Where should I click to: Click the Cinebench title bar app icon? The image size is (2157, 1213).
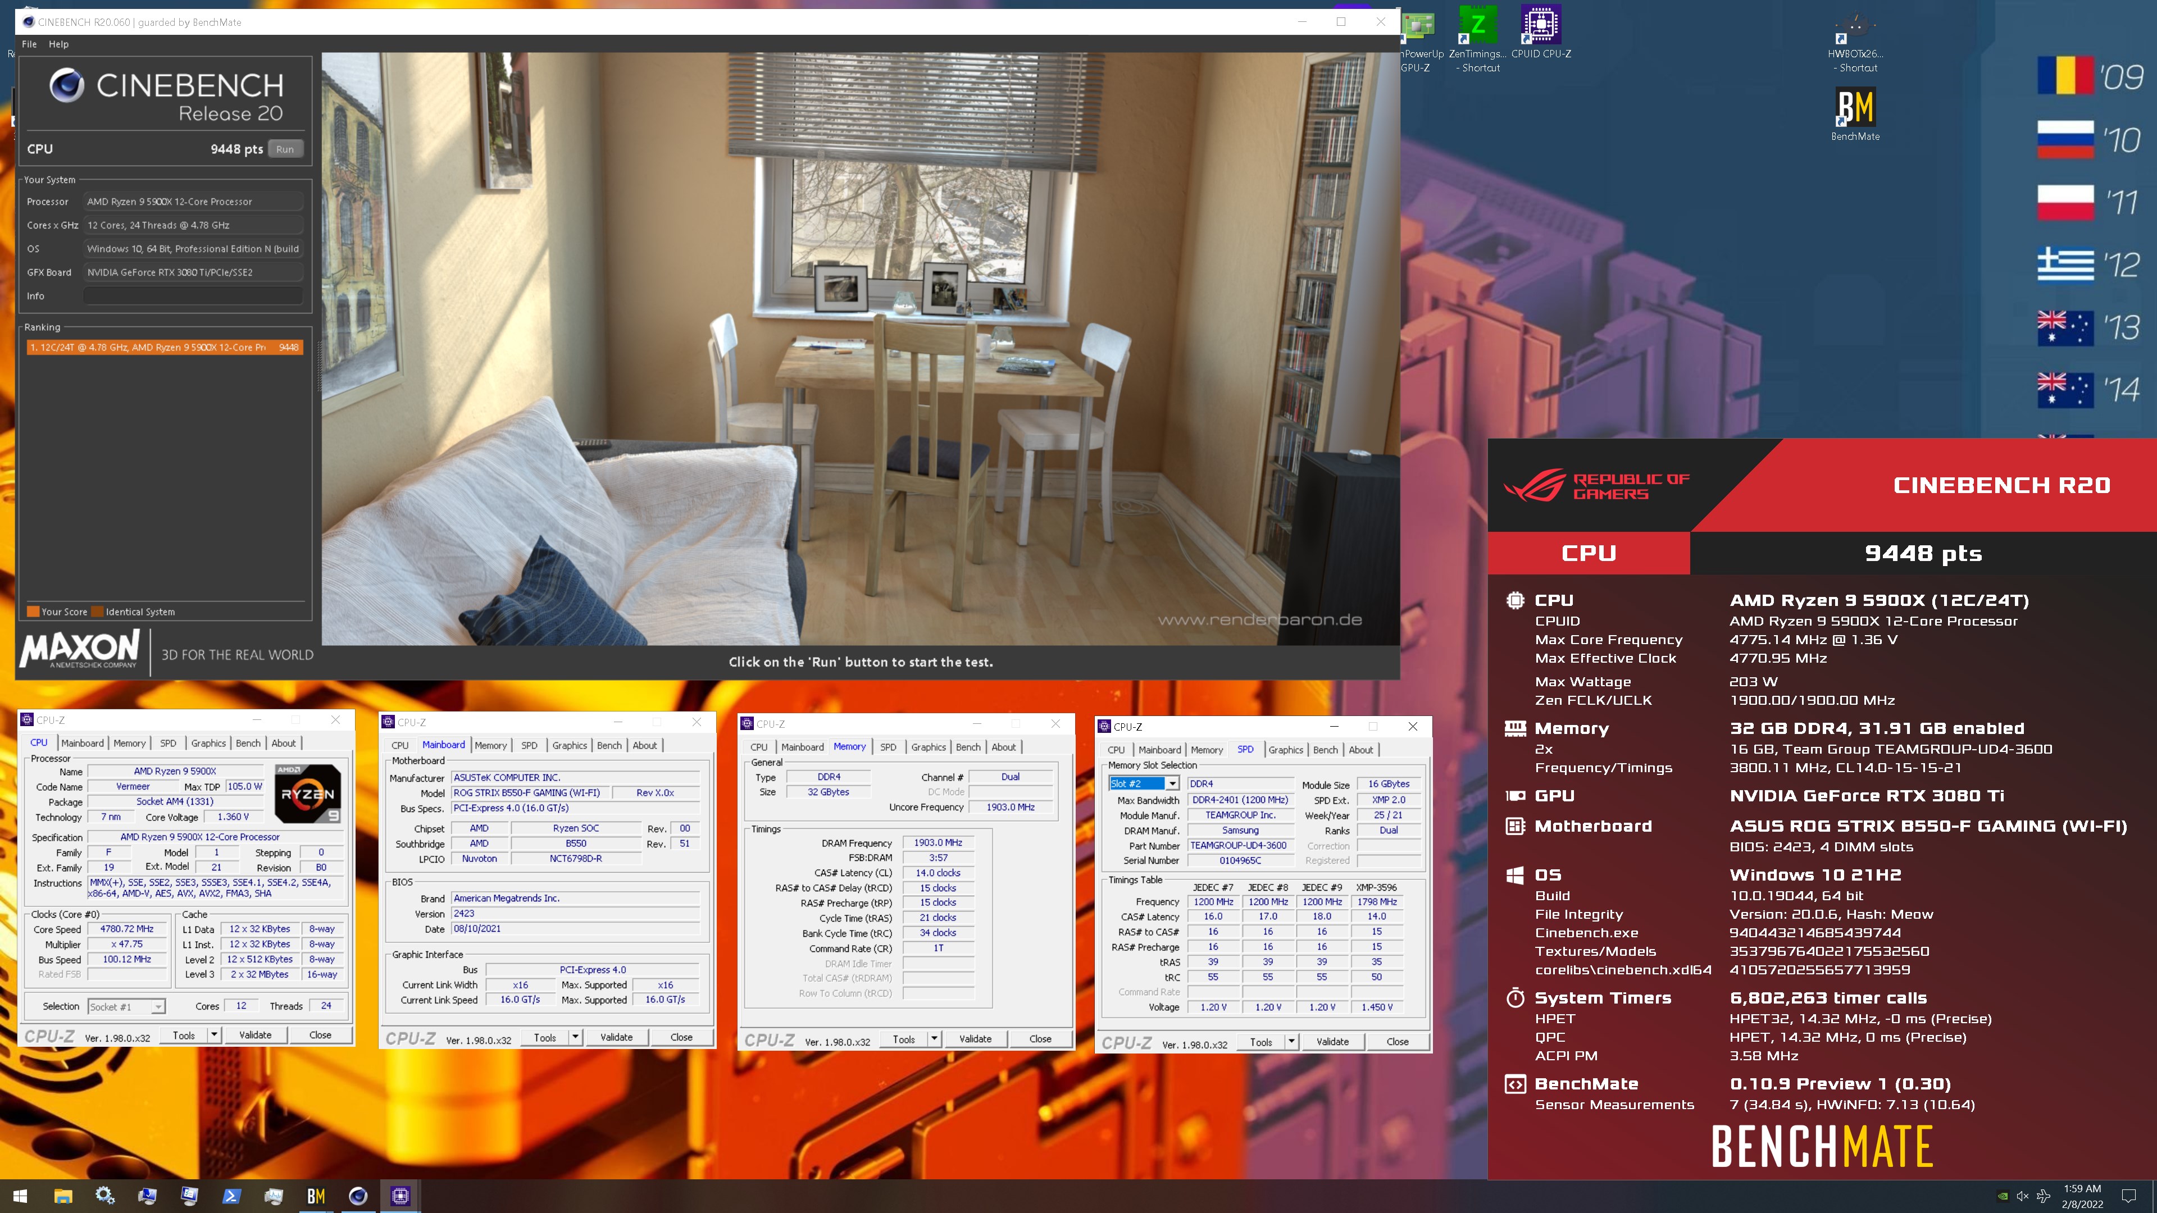point(29,22)
